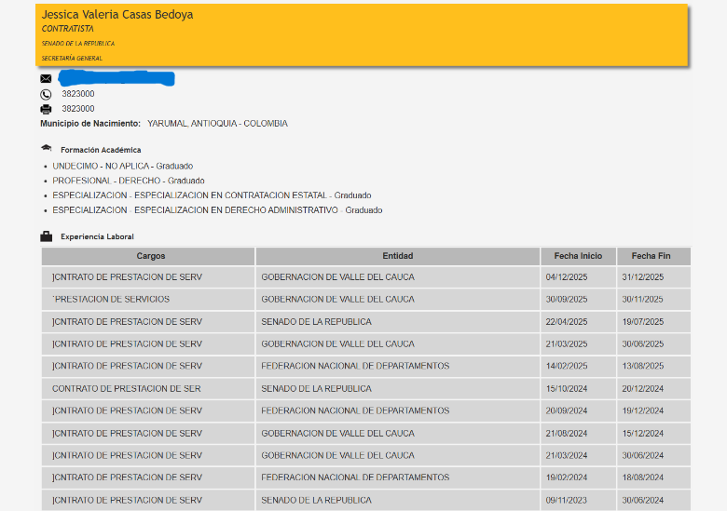Click Senado de la Republica entity dated 22/04/2025

coord(316,322)
